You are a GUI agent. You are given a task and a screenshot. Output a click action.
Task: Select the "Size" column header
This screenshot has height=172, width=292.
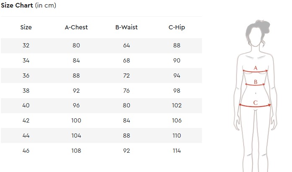(26, 28)
